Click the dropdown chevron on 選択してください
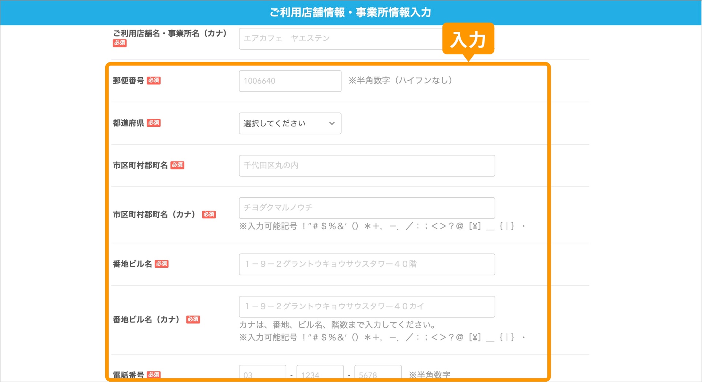 pos(332,123)
